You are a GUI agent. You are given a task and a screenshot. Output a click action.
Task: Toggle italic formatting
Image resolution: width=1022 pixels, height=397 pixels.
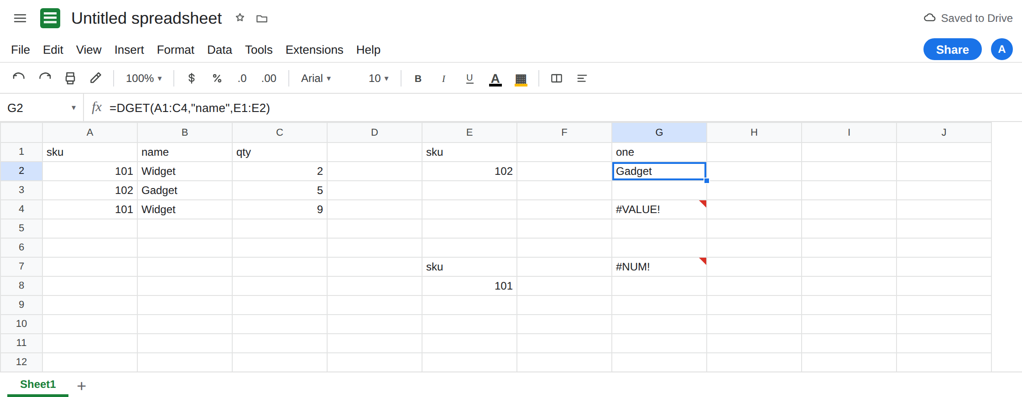443,78
